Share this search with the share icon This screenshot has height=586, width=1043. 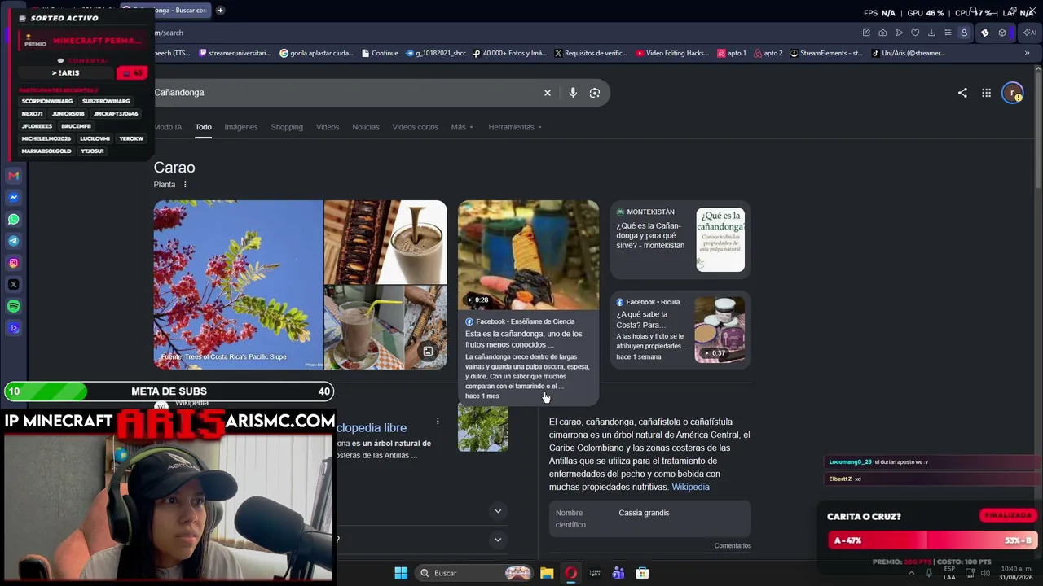(962, 93)
